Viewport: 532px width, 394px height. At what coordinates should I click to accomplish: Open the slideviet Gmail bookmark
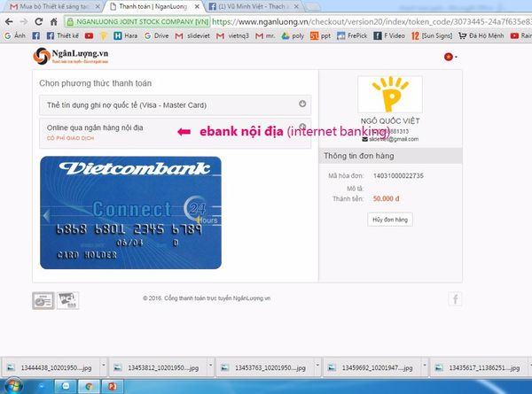tap(192, 35)
